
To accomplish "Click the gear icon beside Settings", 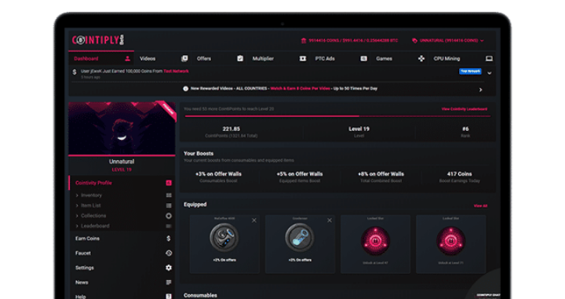I will [169, 268].
